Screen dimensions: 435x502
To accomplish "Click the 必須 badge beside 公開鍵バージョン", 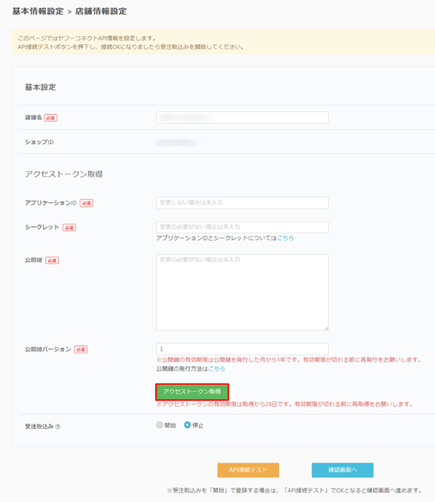I will pyautogui.click(x=80, y=350).
